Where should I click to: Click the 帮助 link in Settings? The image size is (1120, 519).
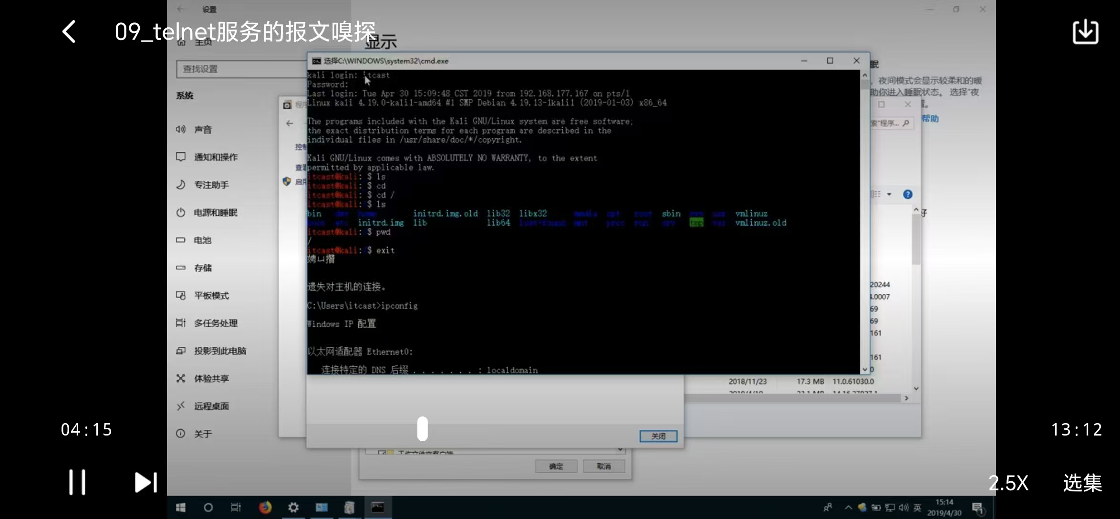tap(930, 118)
